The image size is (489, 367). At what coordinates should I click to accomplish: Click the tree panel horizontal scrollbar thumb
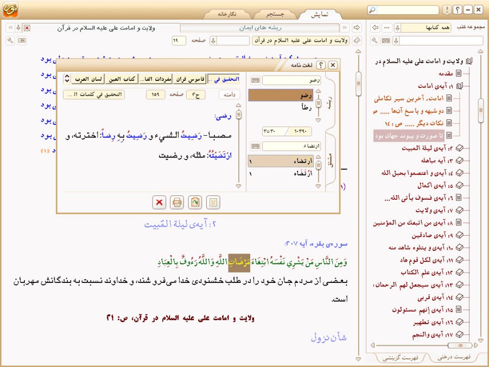(460, 345)
